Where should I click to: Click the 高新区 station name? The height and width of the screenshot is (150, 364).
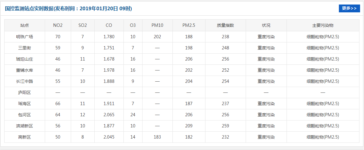[x=25, y=137]
